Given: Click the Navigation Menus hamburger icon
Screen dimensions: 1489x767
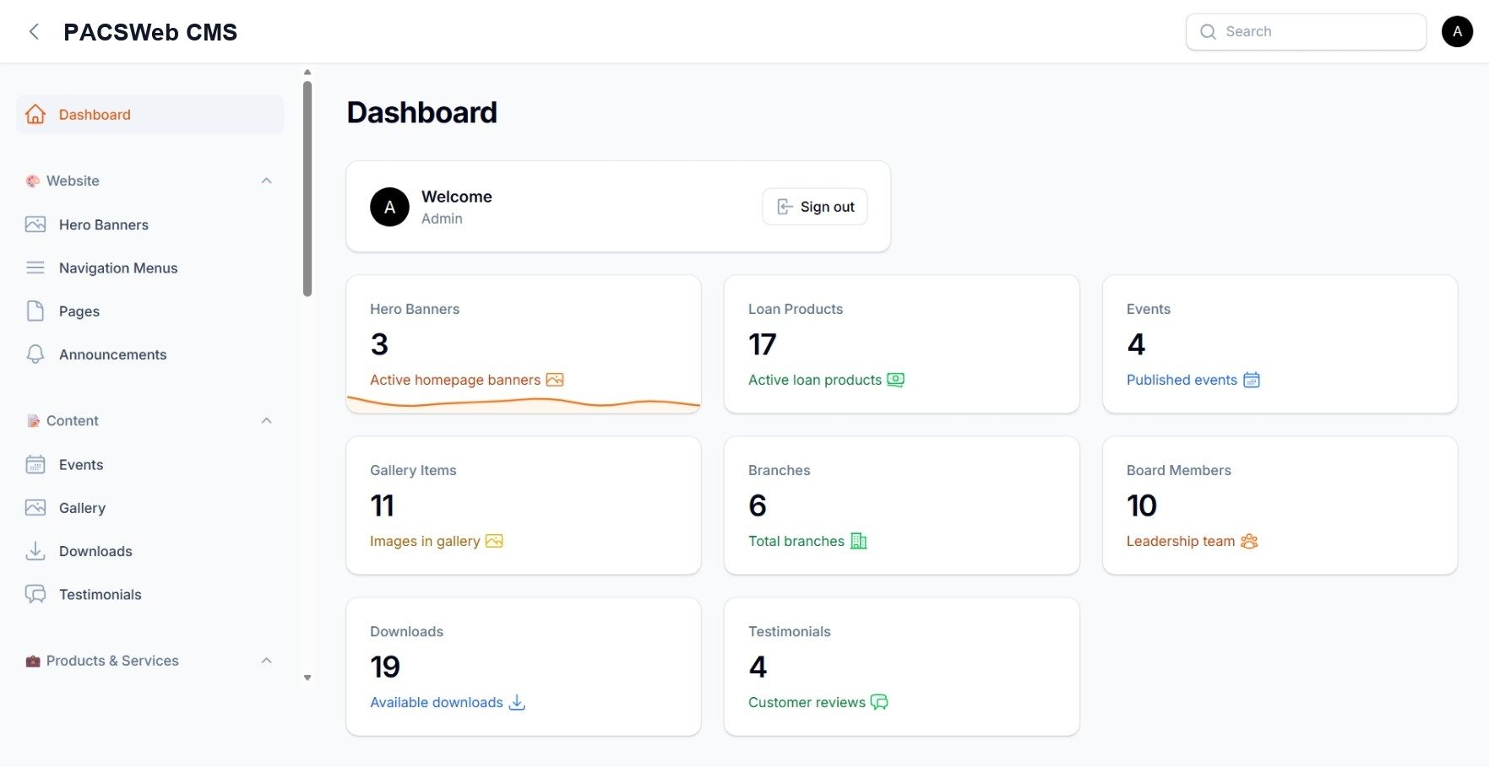Looking at the screenshot, I should click(35, 267).
